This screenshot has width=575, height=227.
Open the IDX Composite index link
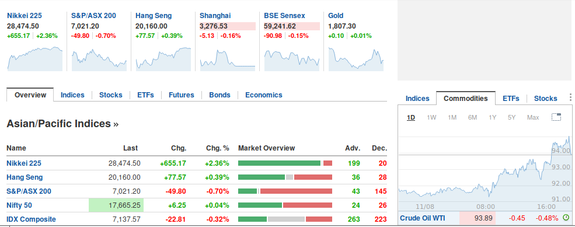[x=31, y=219]
